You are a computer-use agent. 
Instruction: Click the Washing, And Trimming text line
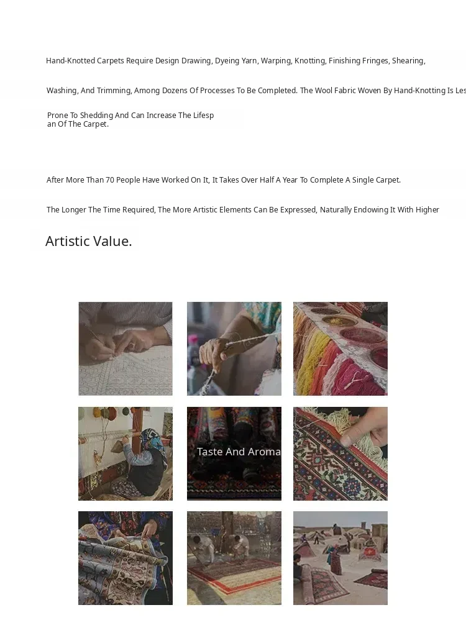point(256,91)
